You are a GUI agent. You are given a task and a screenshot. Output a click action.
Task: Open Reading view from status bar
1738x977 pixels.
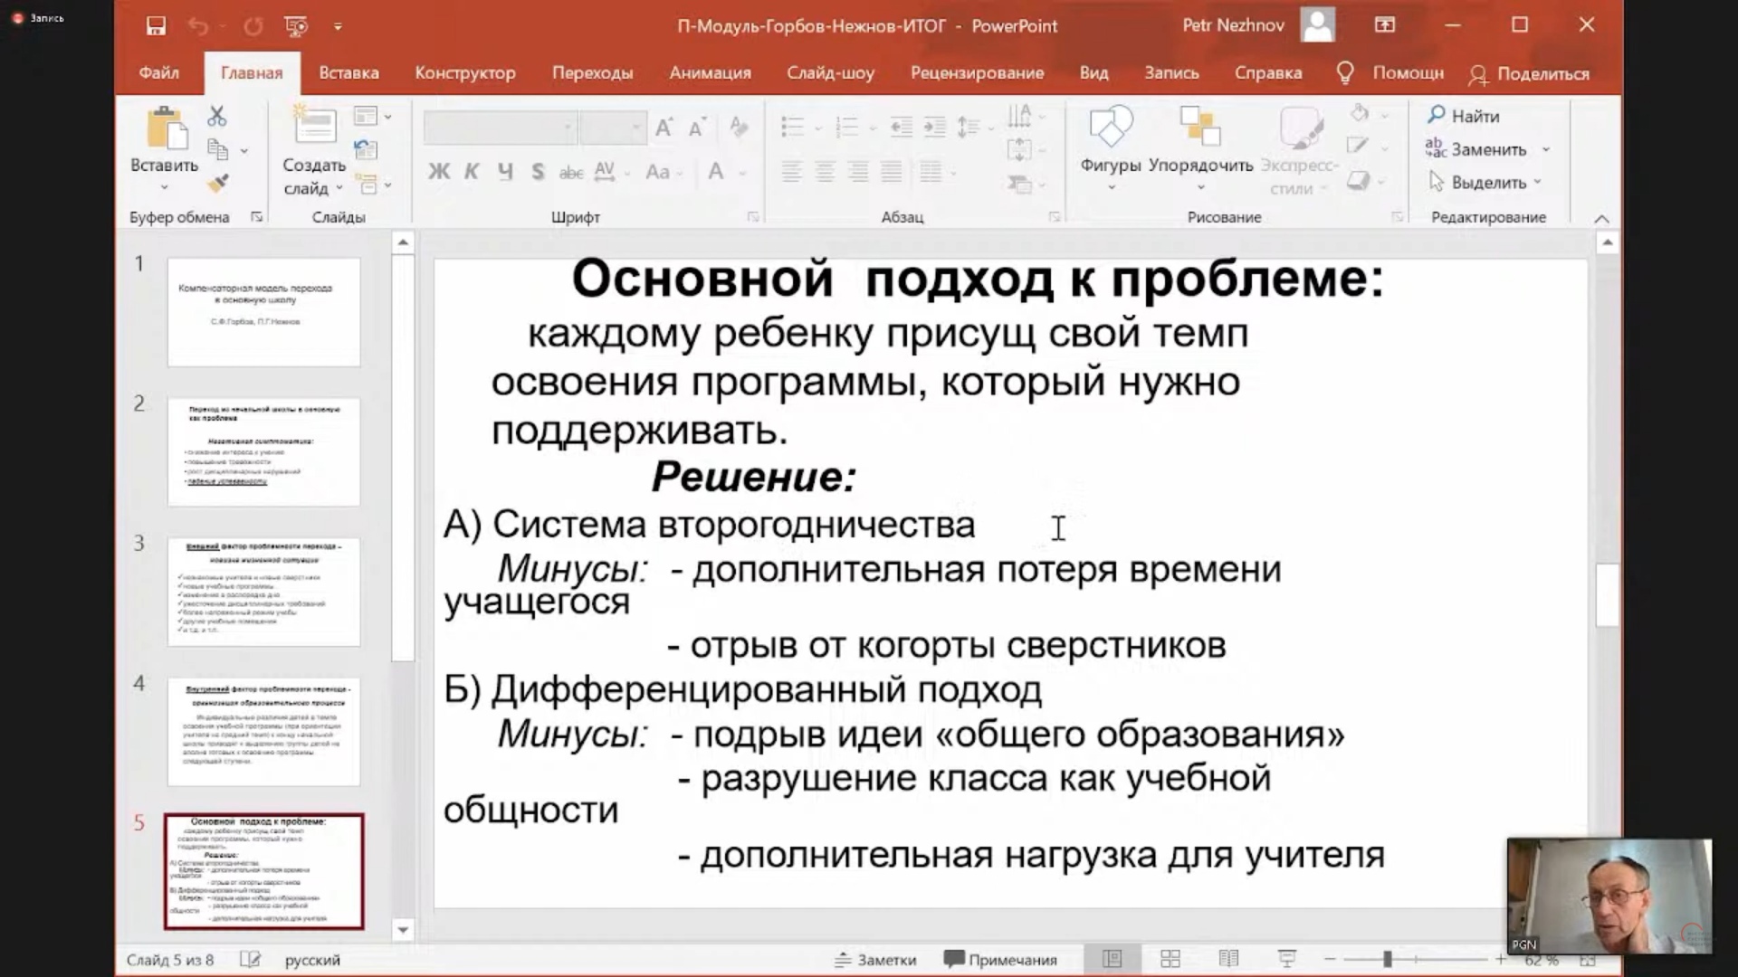click(1228, 959)
